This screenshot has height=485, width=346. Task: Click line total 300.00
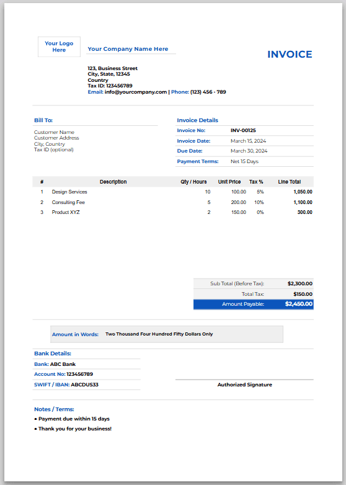pos(305,212)
